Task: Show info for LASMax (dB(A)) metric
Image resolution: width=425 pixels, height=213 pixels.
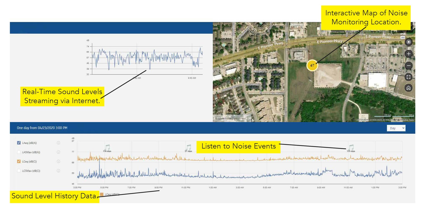Action: coord(58,152)
